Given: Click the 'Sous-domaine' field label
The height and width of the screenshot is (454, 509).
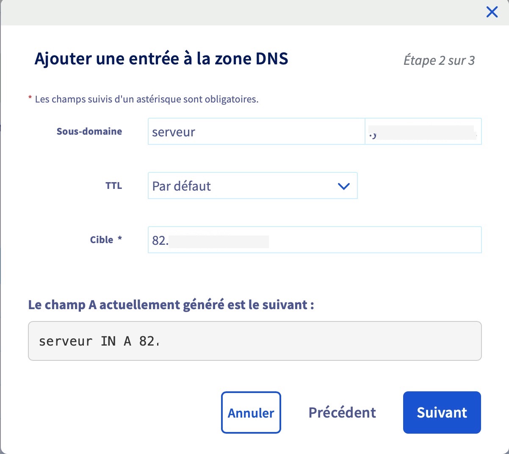Looking at the screenshot, I should coord(89,131).
